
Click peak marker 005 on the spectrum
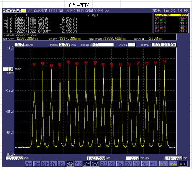(69, 63)
